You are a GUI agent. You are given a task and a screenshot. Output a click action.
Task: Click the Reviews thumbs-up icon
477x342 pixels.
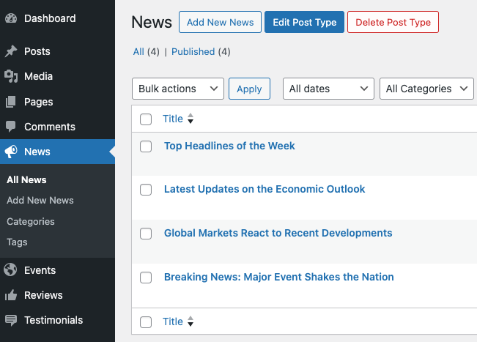(x=11, y=295)
